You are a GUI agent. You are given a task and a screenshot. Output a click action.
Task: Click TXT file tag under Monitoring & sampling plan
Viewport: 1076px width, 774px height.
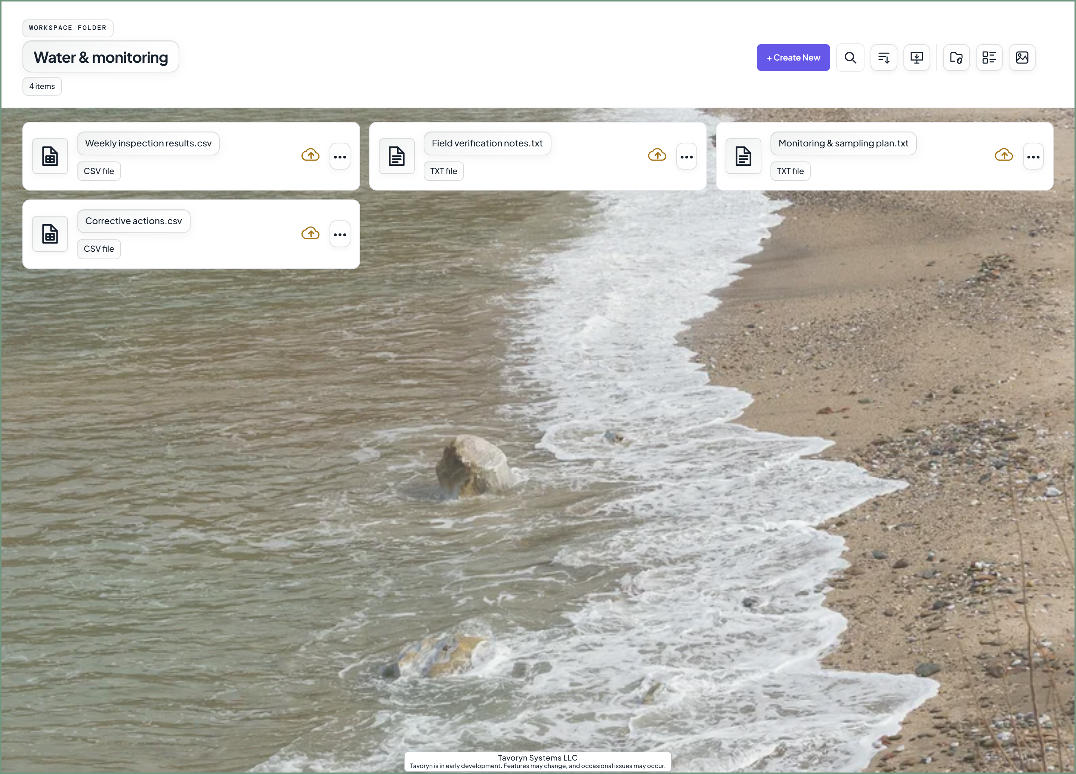tap(790, 171)
